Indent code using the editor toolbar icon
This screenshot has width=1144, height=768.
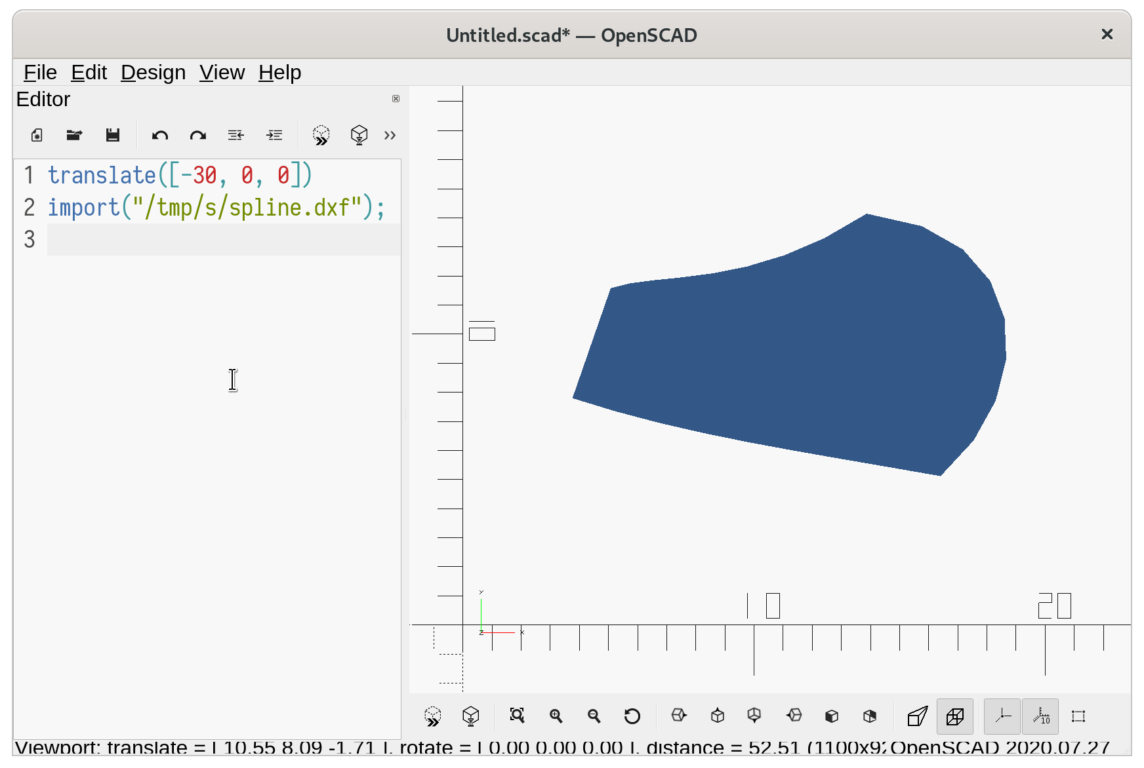point(274,136)
